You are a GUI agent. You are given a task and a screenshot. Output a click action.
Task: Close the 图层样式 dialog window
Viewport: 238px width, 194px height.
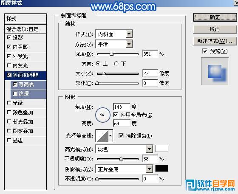[x=236, y=3]
